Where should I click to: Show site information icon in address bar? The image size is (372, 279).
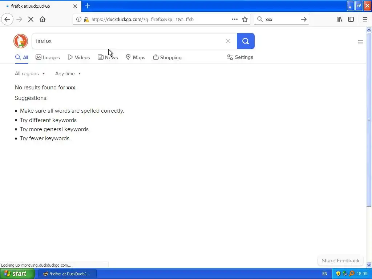(x=79, y=20)
